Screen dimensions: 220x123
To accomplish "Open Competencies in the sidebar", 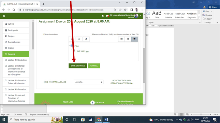I will click(16, 42).
